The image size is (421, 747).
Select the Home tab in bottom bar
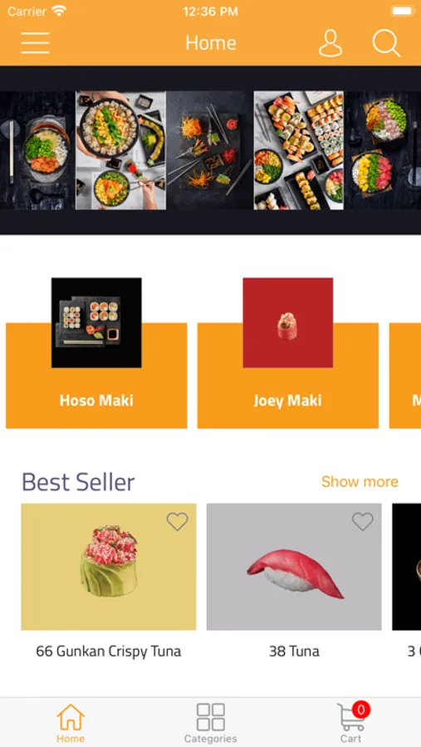pos(71,723)
